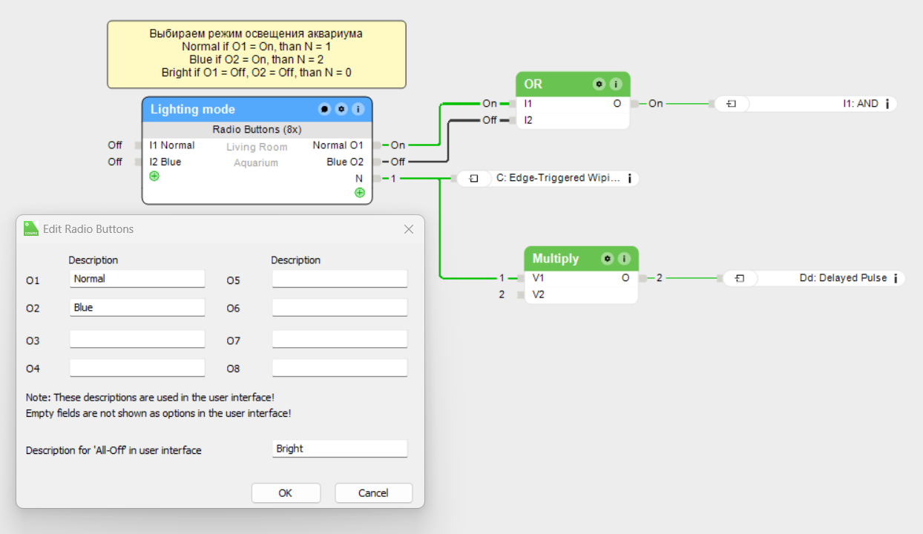
Task: Click the empty O3 description field
Action: [137, 340]
